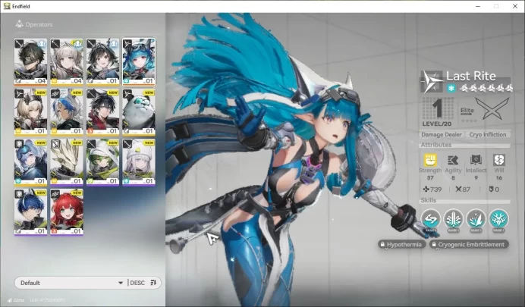Screen dimensions: 525x307
Task: Close the Endfield window
Action: coord(515,6)
